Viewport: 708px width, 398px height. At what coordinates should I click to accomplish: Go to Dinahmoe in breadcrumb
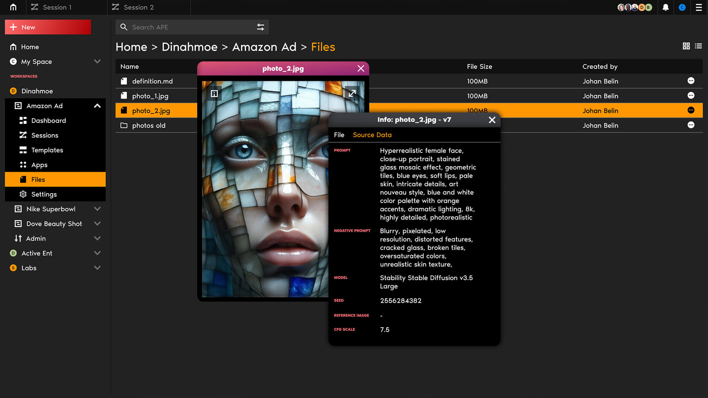(190, 47)
